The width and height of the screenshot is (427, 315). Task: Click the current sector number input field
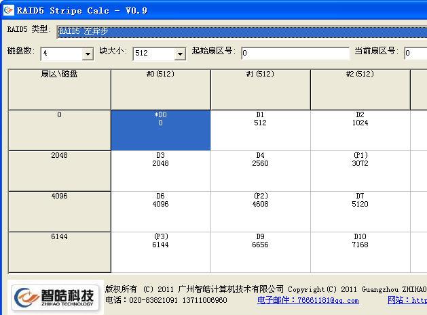coord(415,54)
